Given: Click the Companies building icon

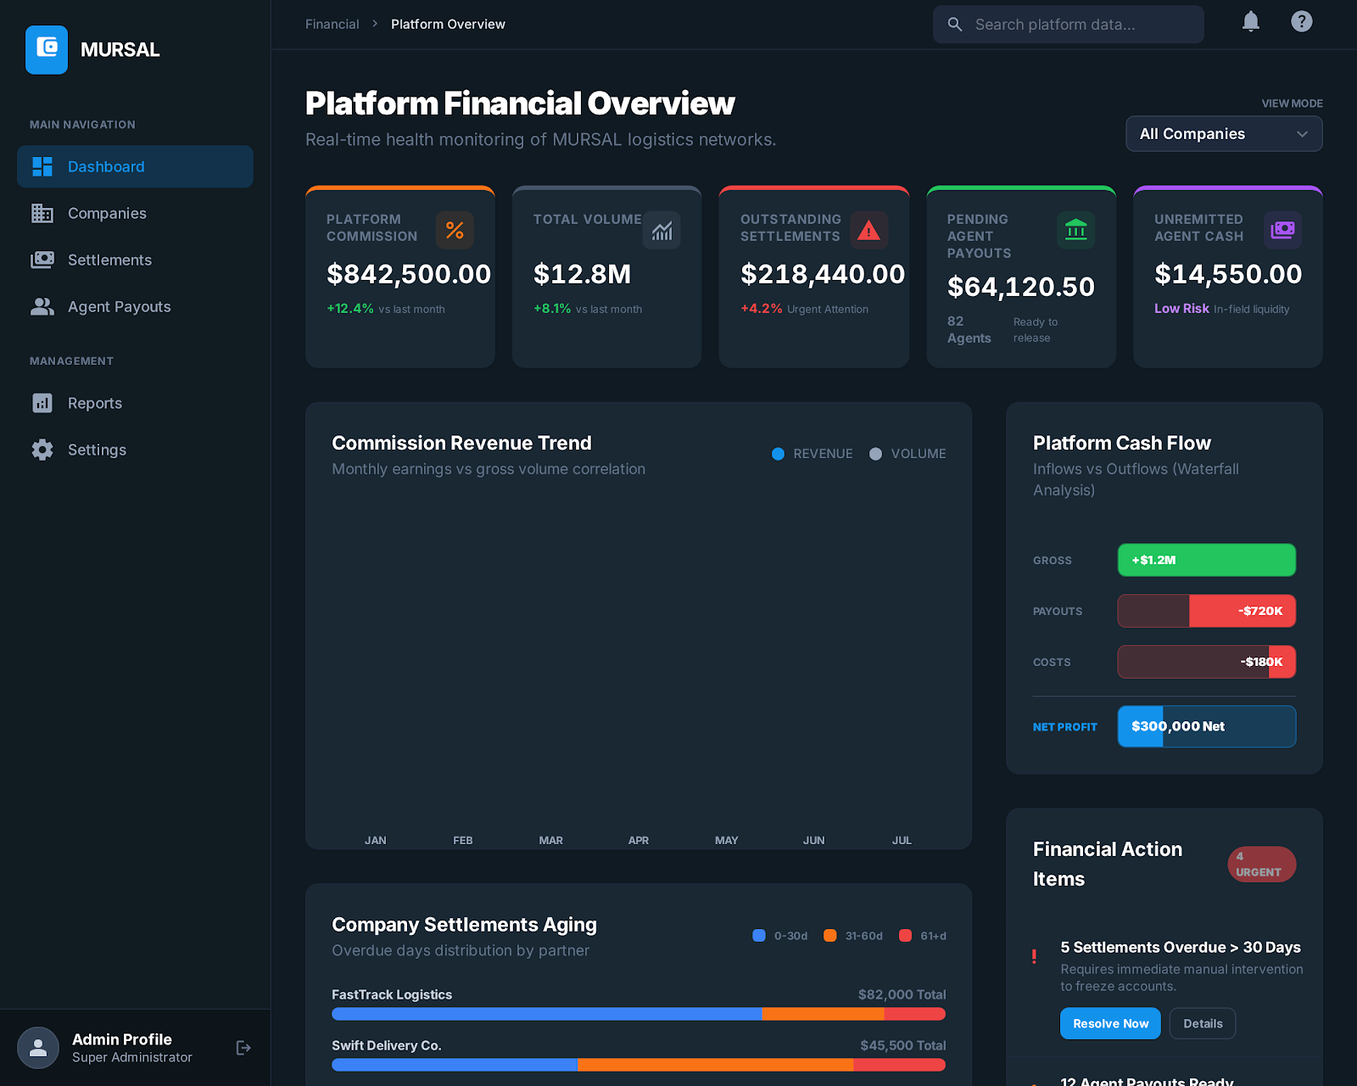Looking at the screenshot, I should click(x=42, y=213).
